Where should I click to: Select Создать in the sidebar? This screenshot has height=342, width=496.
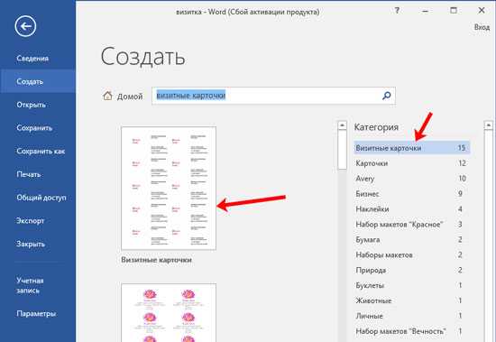38,81
